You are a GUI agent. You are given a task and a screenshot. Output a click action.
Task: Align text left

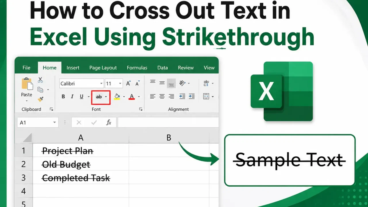coord(153,97)
